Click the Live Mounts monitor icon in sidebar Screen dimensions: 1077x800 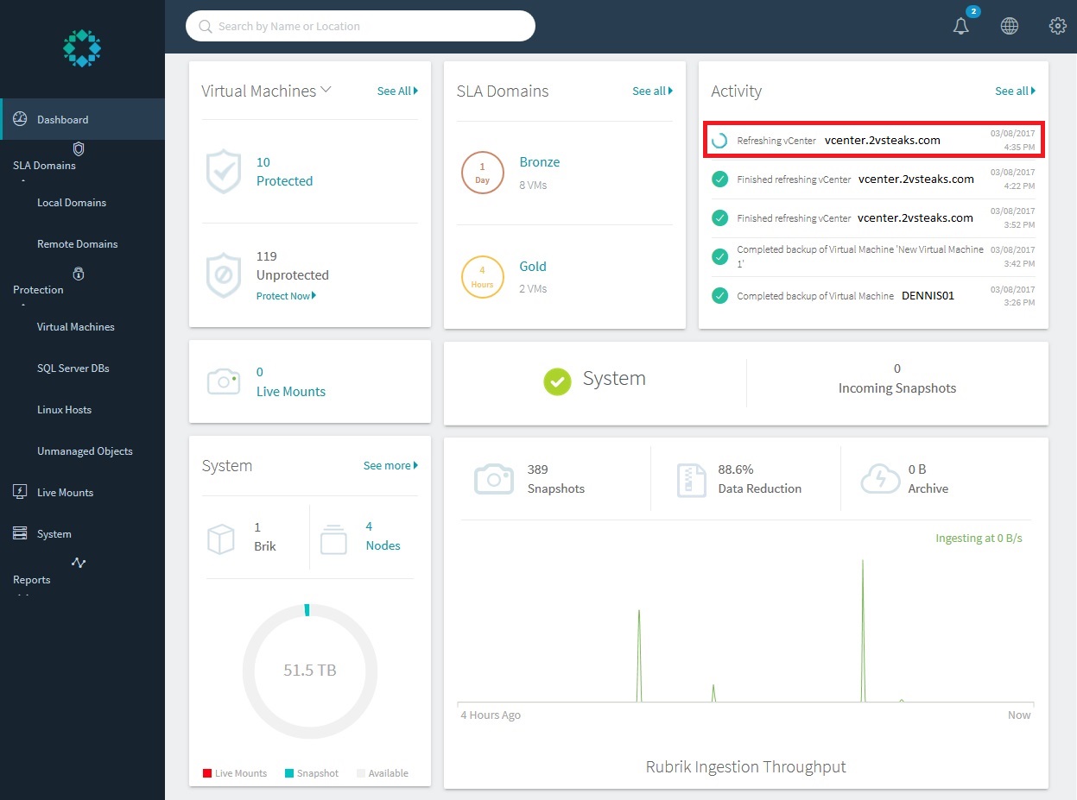20,492
